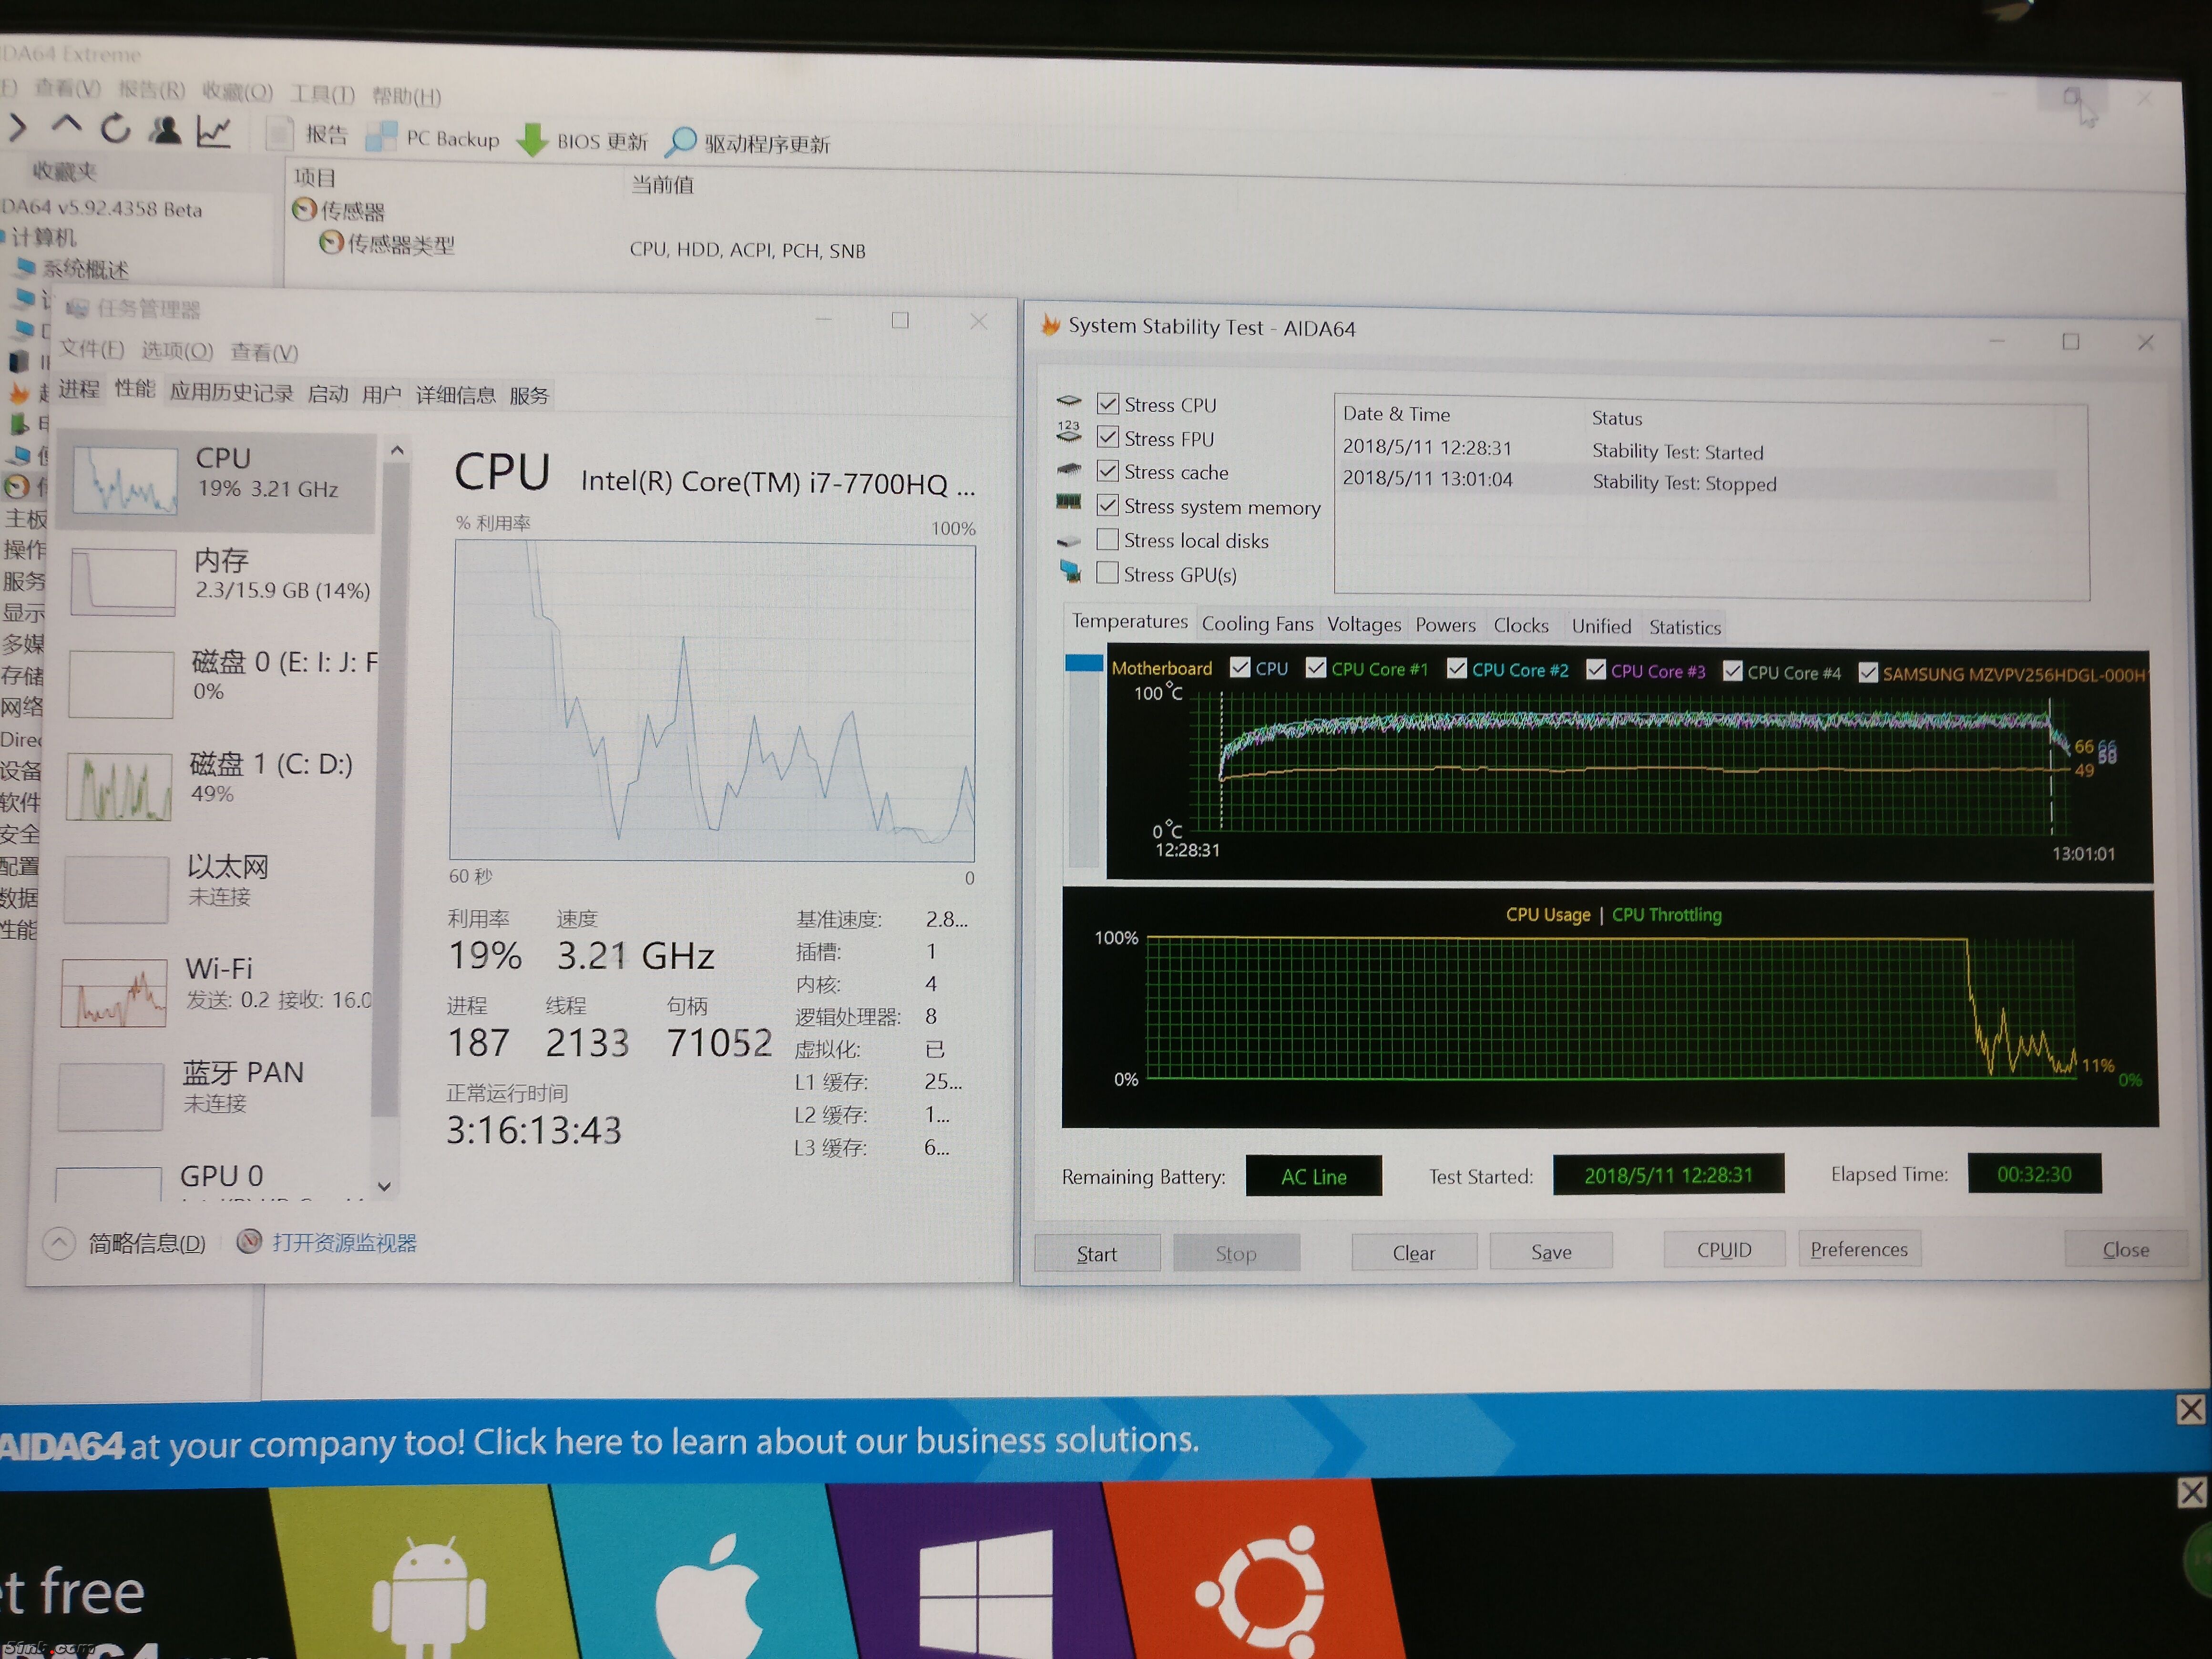Switch to Temperatures tab
Viewport: 2212px width, 1659px height.
click(1130, 621)
